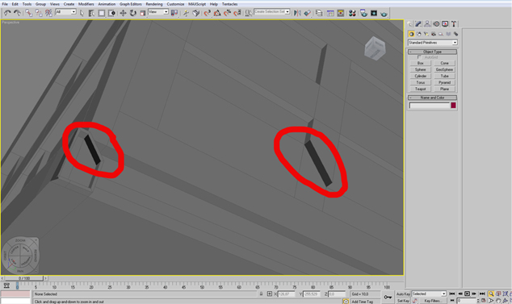
Task: Toggle Angle Snap icon
Action: click(x=217, y=13)
